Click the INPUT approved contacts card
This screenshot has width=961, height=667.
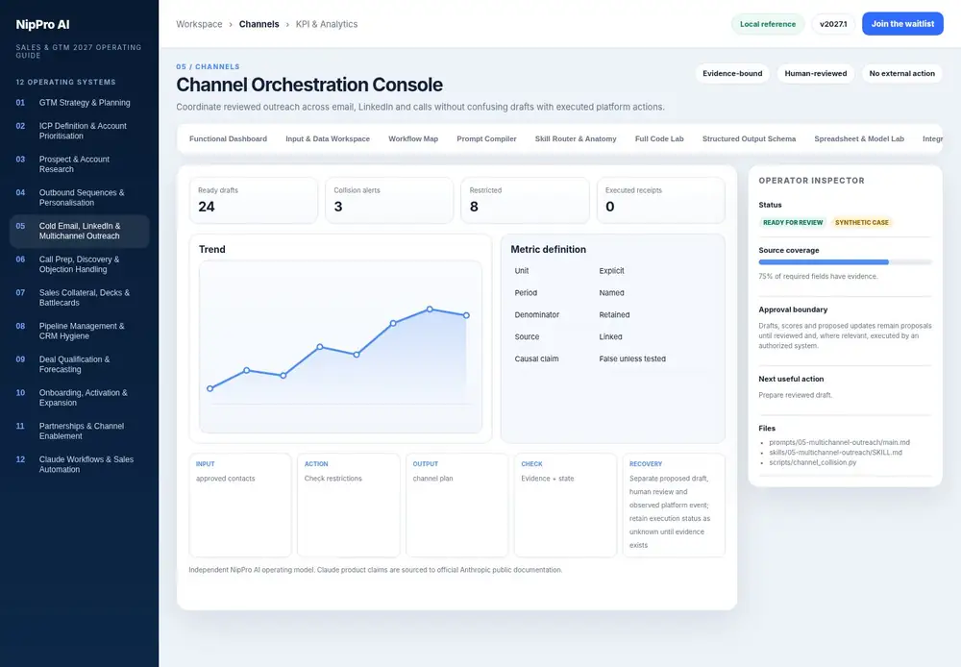(240, 506)
